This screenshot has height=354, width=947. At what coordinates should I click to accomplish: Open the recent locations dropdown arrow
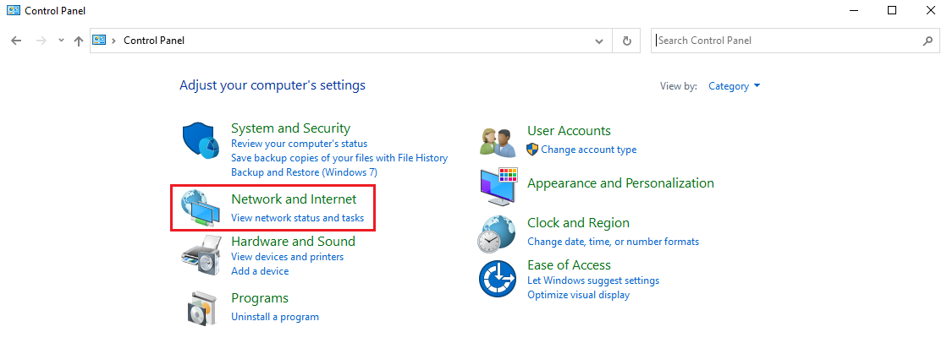click(x=61, y=41)
